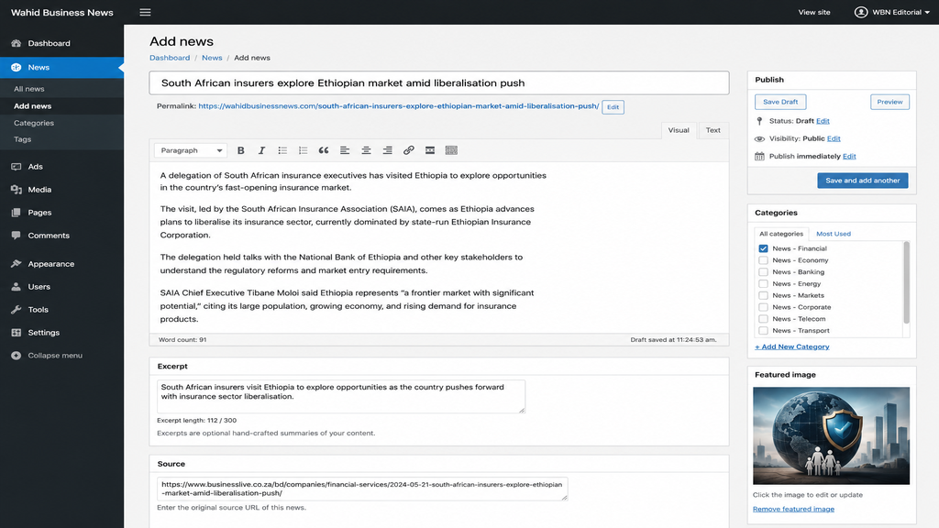Click the news title input field

click(x=439, y=82)
